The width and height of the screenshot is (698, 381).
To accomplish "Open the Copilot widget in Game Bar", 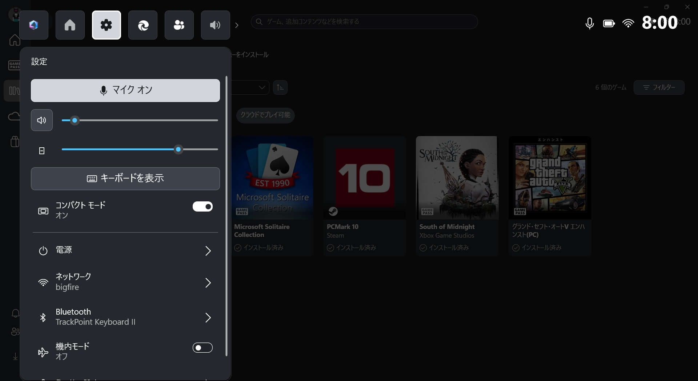I will click(x=34, y=25).
